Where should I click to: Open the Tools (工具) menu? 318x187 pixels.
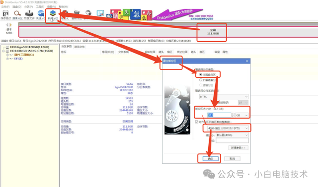pos(40,6)
